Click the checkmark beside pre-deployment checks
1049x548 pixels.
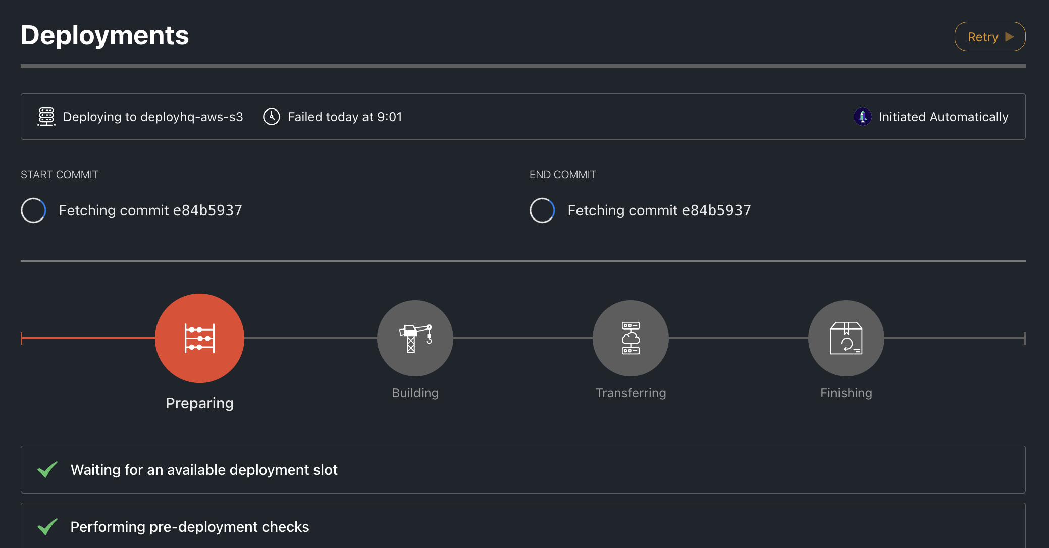46,526
